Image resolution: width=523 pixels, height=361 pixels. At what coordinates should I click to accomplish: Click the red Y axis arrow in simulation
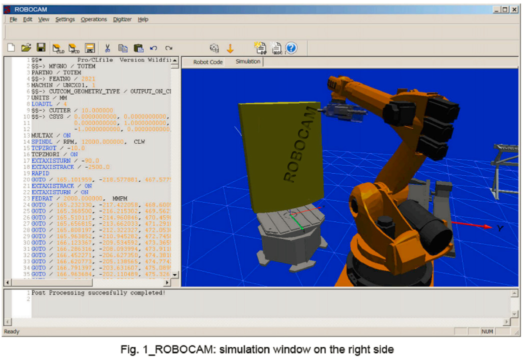point(472,225)
